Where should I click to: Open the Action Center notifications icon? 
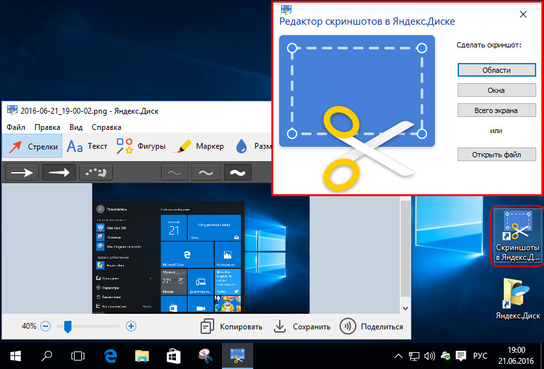pyautogui.click(x=461, y=356)
